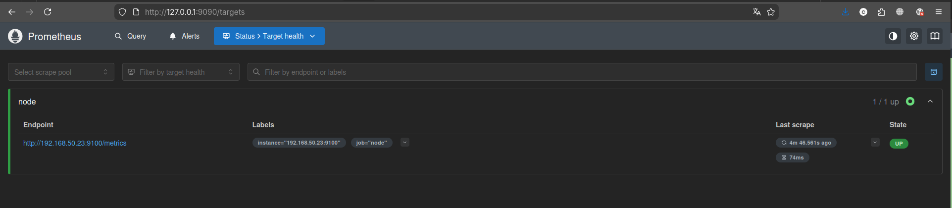Open the browser extensions puzzle icon
Image resolution: width=952 pixels, height=208 pixels.
click(x=881, y=12)
